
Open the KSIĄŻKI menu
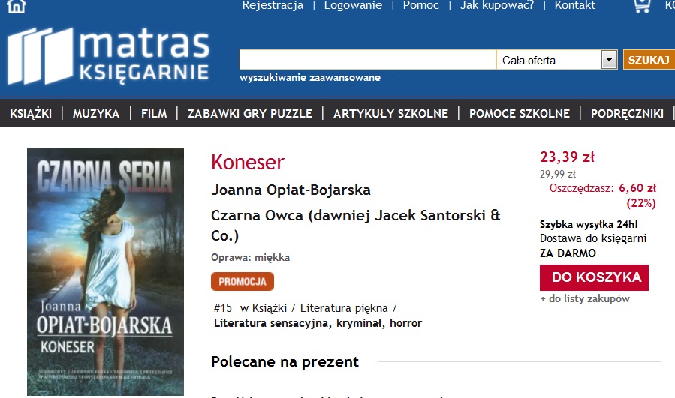(x=31, y=113)
